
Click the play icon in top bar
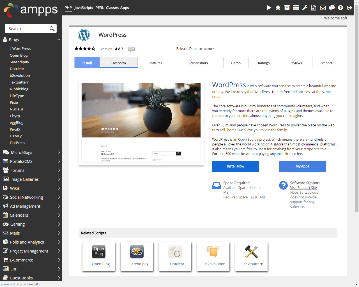click(269, 8)
